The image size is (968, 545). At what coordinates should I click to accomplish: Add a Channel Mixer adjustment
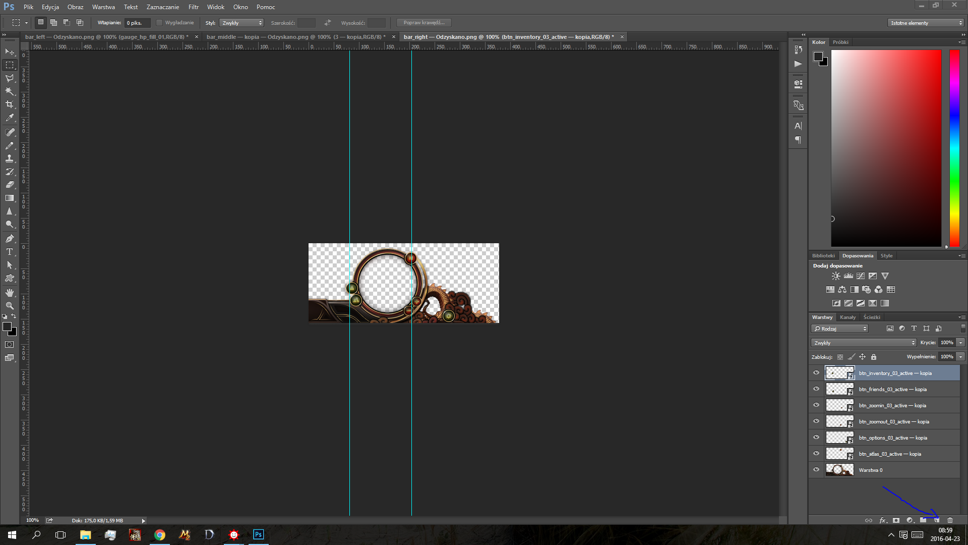pyautogui.click(x=879, y=290)
